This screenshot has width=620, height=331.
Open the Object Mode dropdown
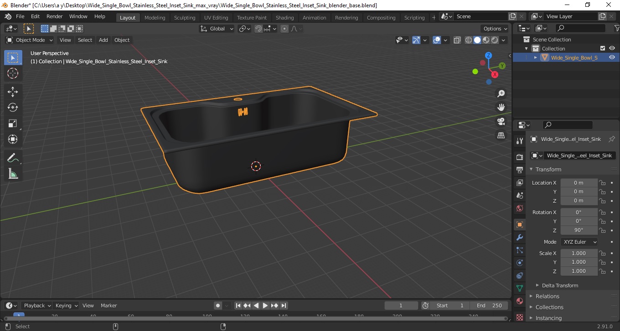coord(30,40)
